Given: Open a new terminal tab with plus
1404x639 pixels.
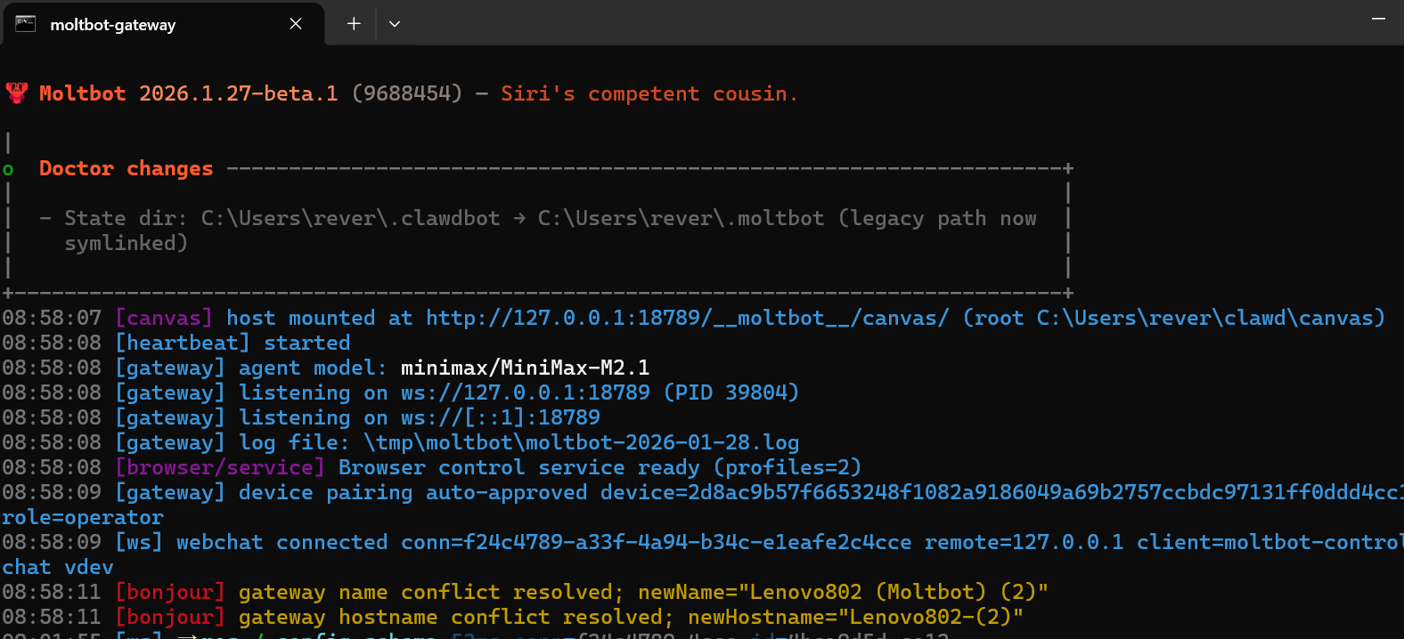Looking at the screenshot, I should pyautogui.click(x=354, y=24).
